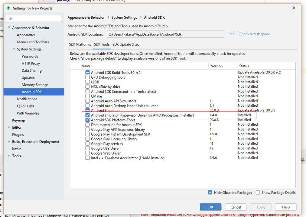Select HTTP Proxy settings
The height and width of the screenshot is (217, 306).
coord(31,63)
